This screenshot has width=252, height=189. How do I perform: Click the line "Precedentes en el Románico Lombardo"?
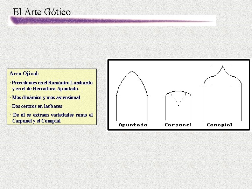click(52, 83)
